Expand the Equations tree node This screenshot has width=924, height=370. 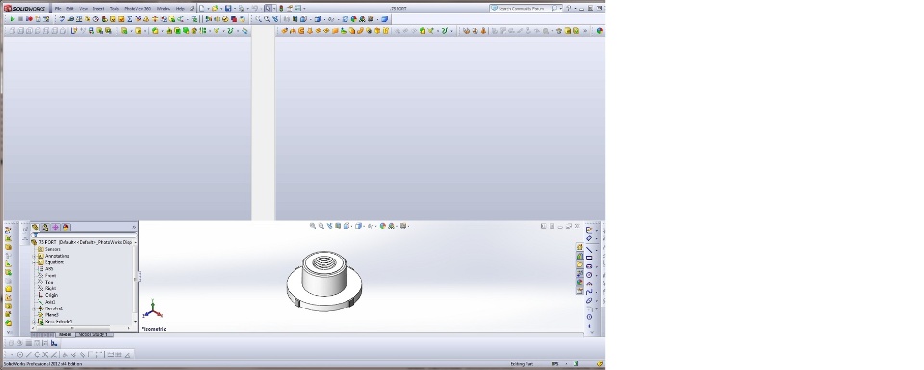pyautogui.click(x=35, y=262)
